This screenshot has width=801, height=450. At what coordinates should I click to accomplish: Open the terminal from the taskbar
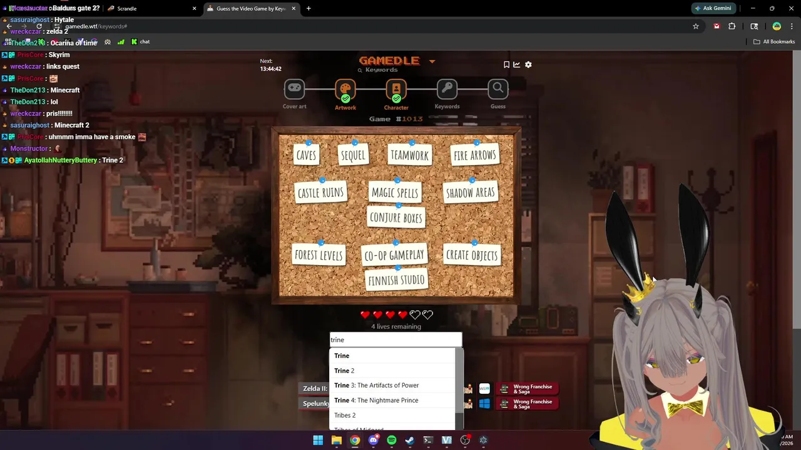pos(428,440)
